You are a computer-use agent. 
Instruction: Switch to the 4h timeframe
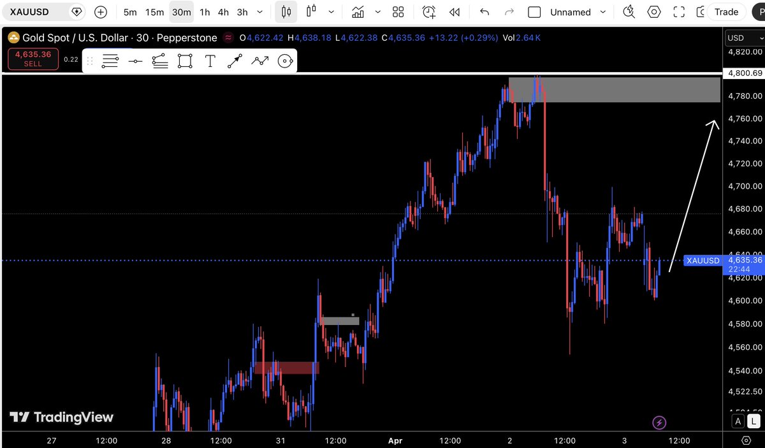pos(223,12)
